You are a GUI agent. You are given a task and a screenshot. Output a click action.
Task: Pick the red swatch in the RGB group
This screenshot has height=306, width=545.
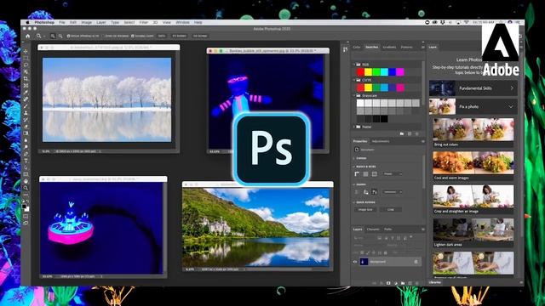click(360, 71)
